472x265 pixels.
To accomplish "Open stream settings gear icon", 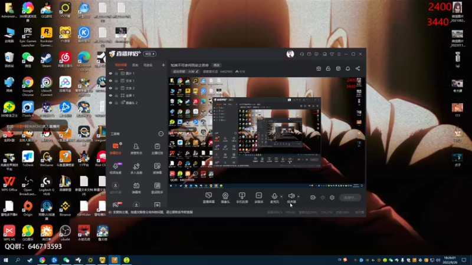I will 332,197.
